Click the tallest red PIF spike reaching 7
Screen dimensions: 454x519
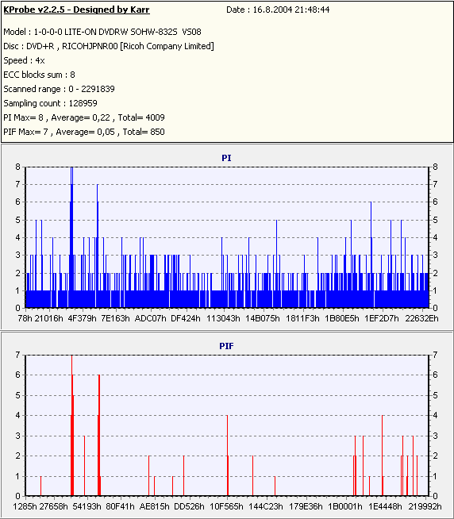tap(72, 425)
